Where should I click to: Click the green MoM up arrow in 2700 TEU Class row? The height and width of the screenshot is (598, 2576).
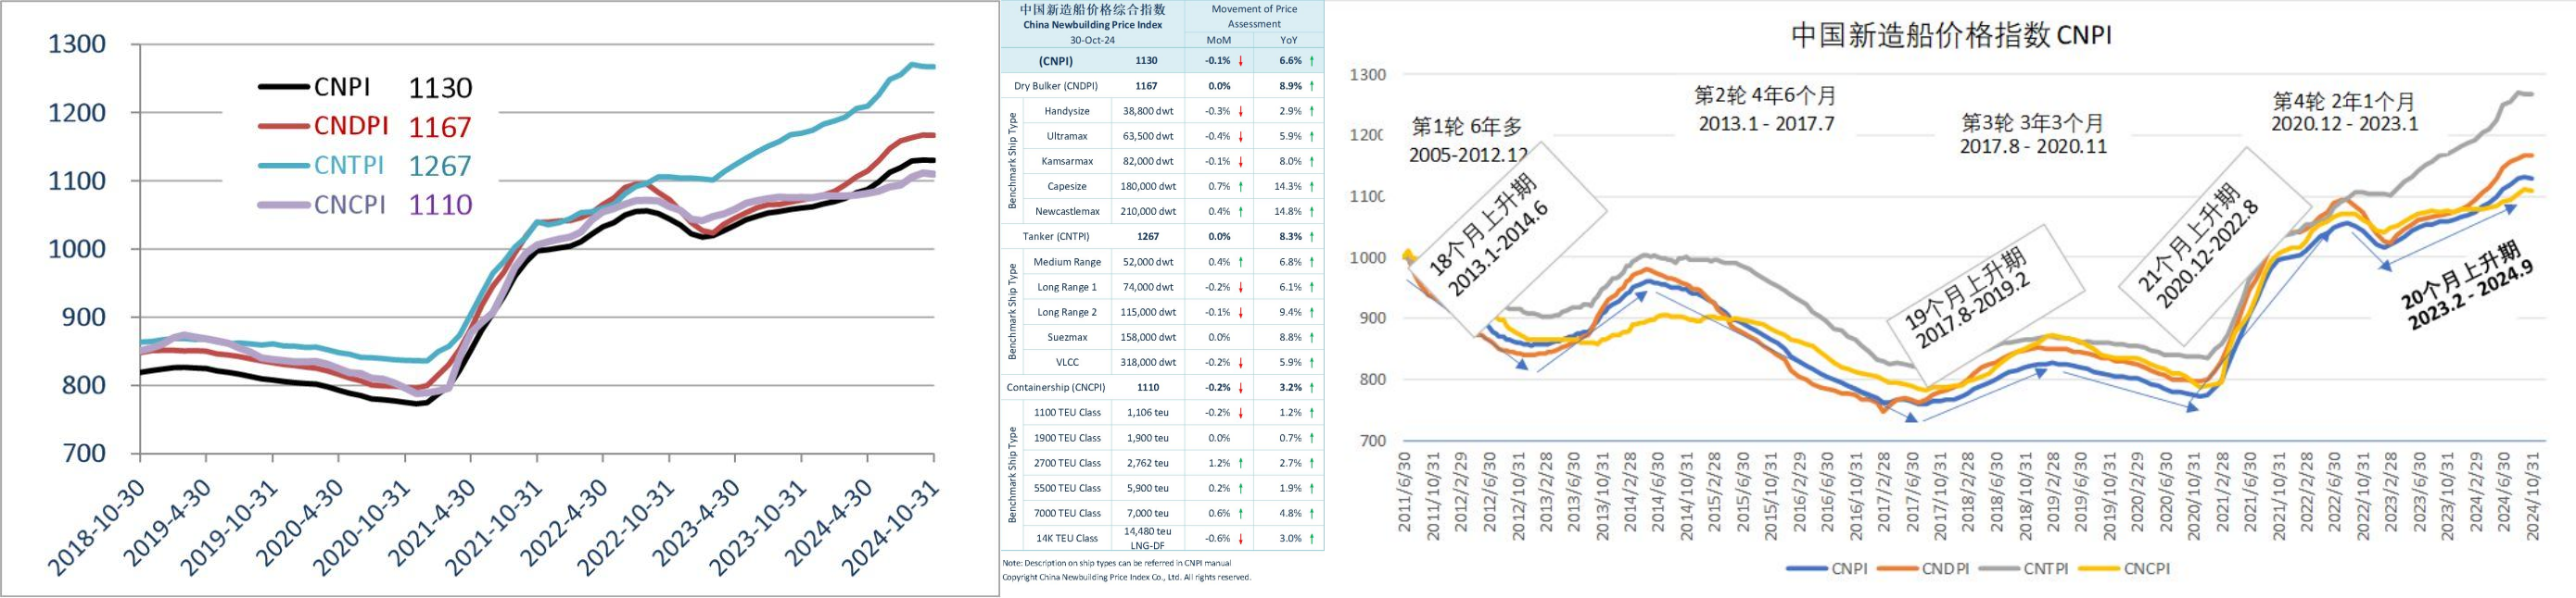click(1241, 463)
